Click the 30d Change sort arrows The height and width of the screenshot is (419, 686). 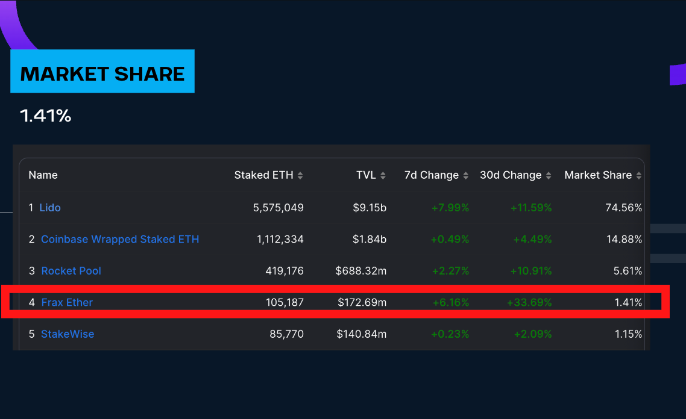[549, 176]
